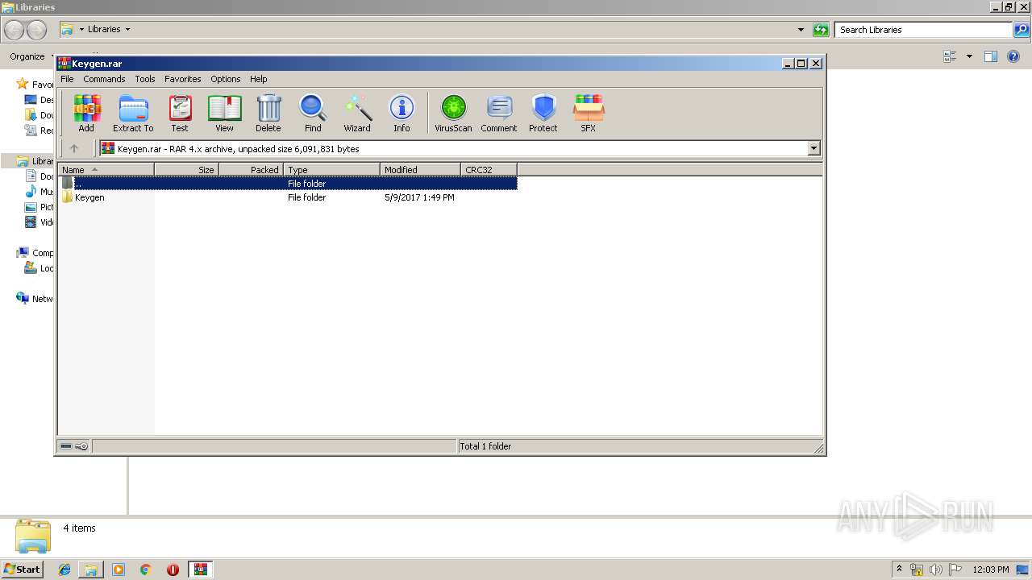Toggle the Explorer preview pane

point(991,56)
